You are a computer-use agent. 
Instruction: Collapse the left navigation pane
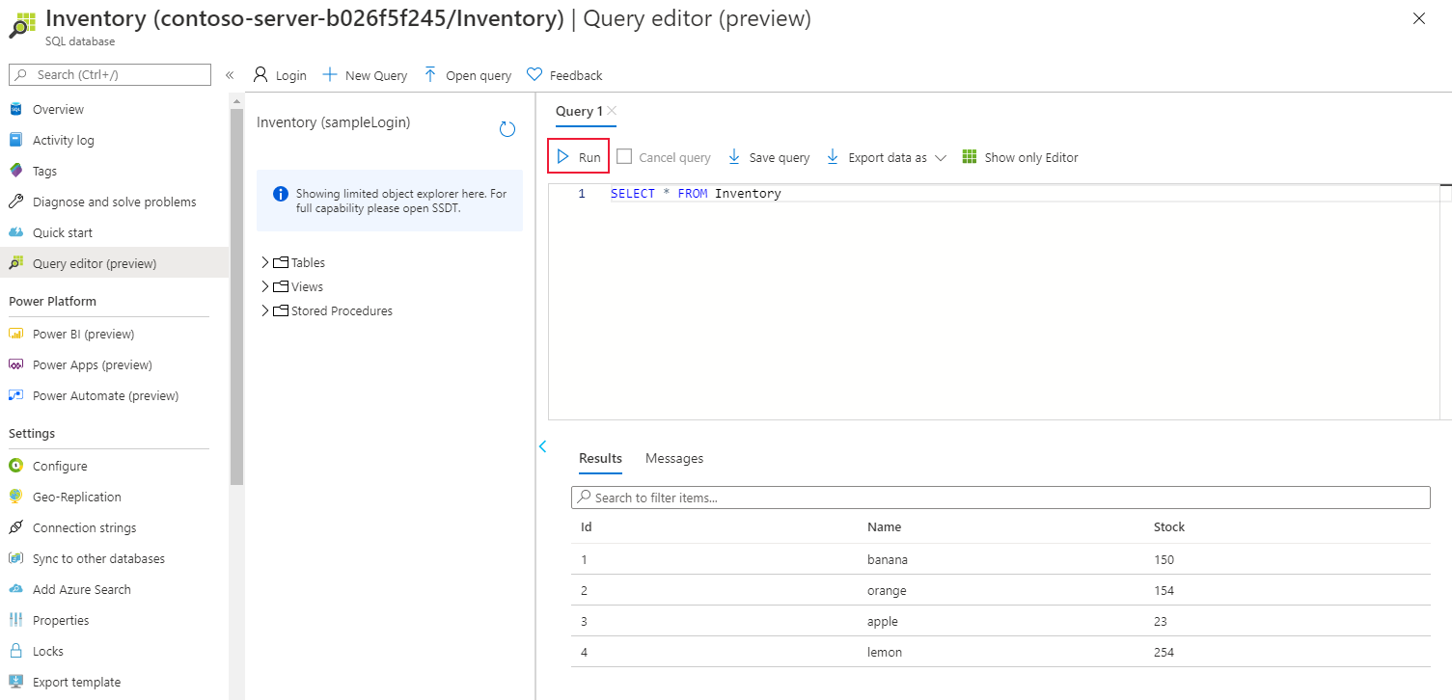click(x=230, y=74)
